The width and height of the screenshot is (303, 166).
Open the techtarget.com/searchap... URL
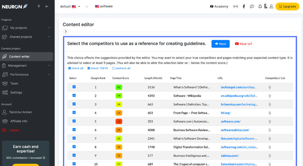[239, 88]
